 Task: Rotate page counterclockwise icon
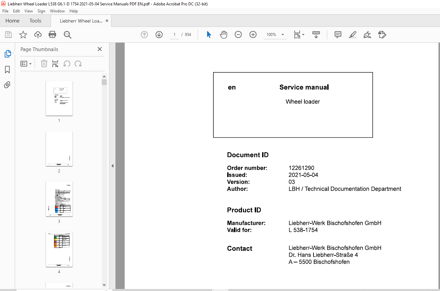(x=67, y=64)
